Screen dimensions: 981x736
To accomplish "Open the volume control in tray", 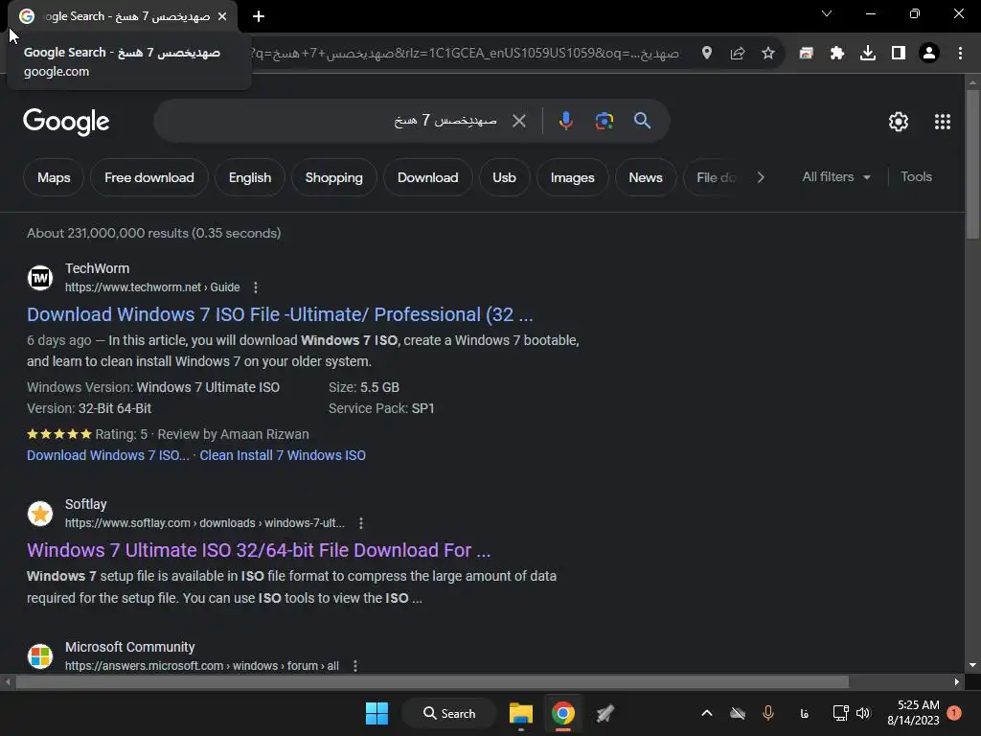I will coord(863,713).
